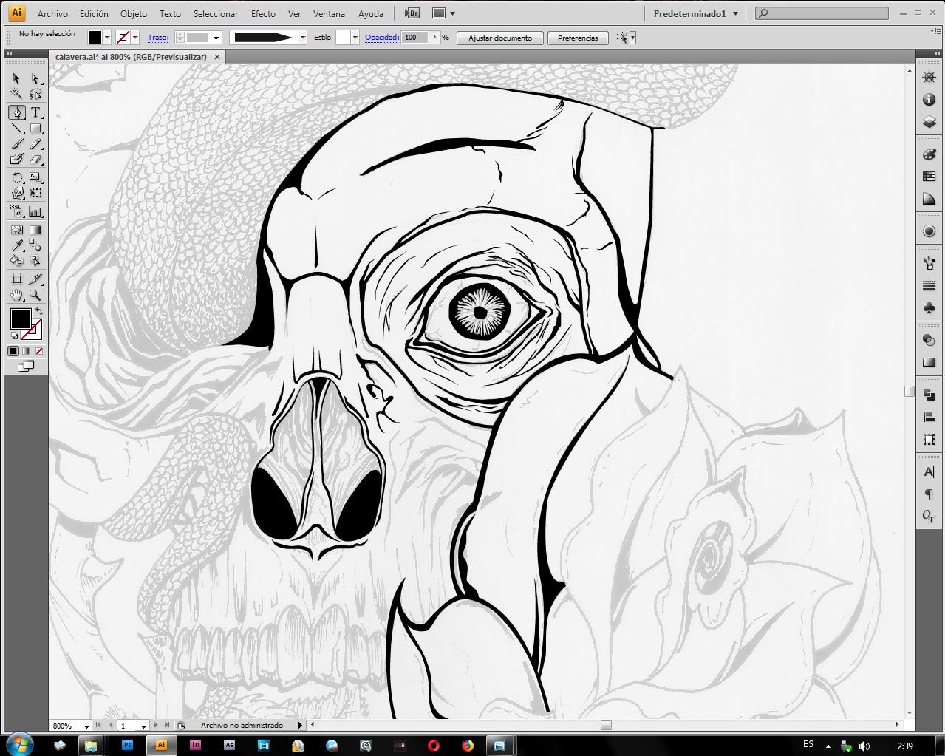
Task: Select the Pen tool in toolbox
Action: [17, 112]
